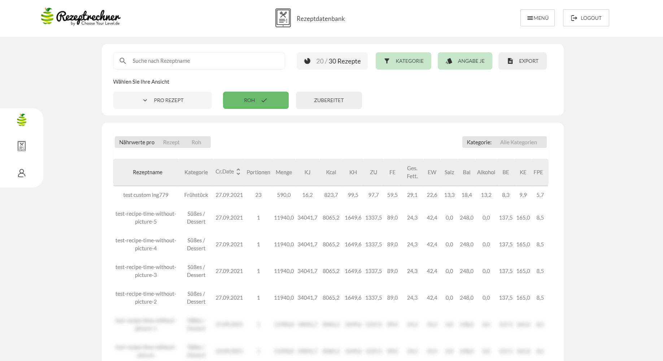The image size is (663, 361).
Task: Click the search magnifier icon
Action: tap(123, 61)
